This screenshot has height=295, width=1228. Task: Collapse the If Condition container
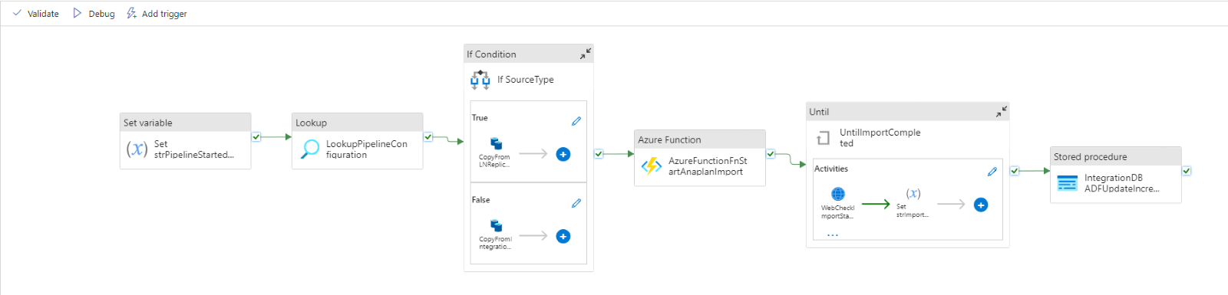pyautogui.click(x=586, y=54)
